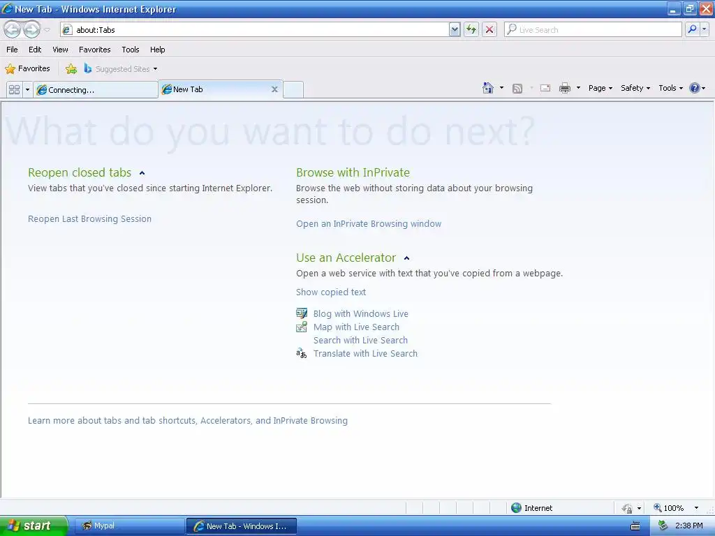
Task: Expand the address bar history dropdown
Action: click(x=454, y=29)
